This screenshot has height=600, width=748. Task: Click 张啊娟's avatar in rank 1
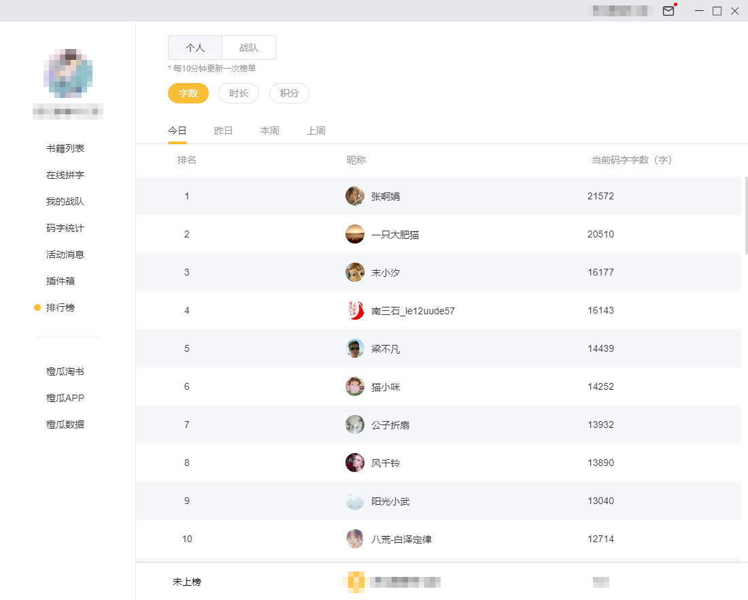[x=355, y=196]
